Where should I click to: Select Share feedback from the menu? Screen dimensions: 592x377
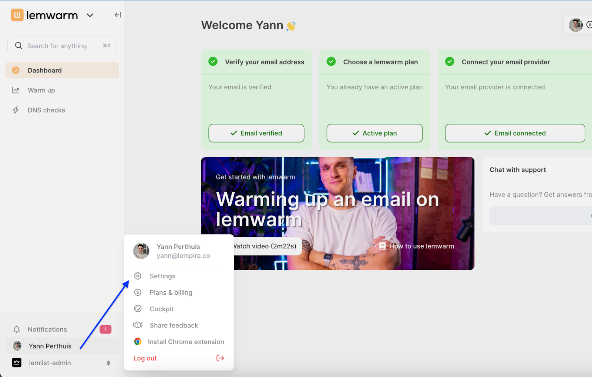point(174,325)
